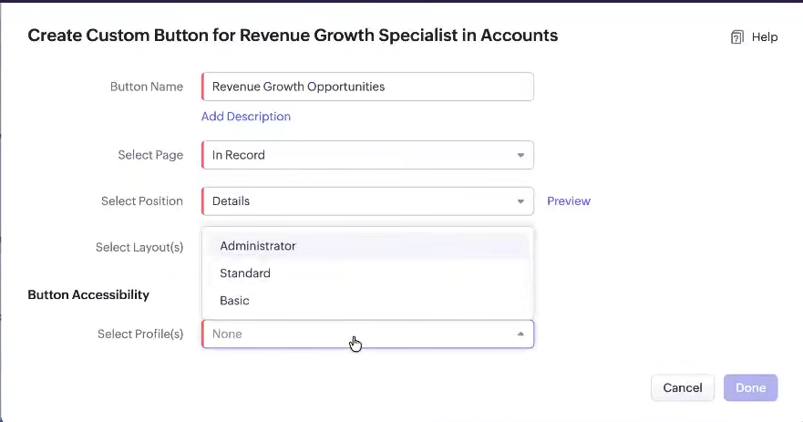Open the Select Position dropdown showing Details
Screen dimensions: 803x422
pyautogui.click(x=367, y=201)
